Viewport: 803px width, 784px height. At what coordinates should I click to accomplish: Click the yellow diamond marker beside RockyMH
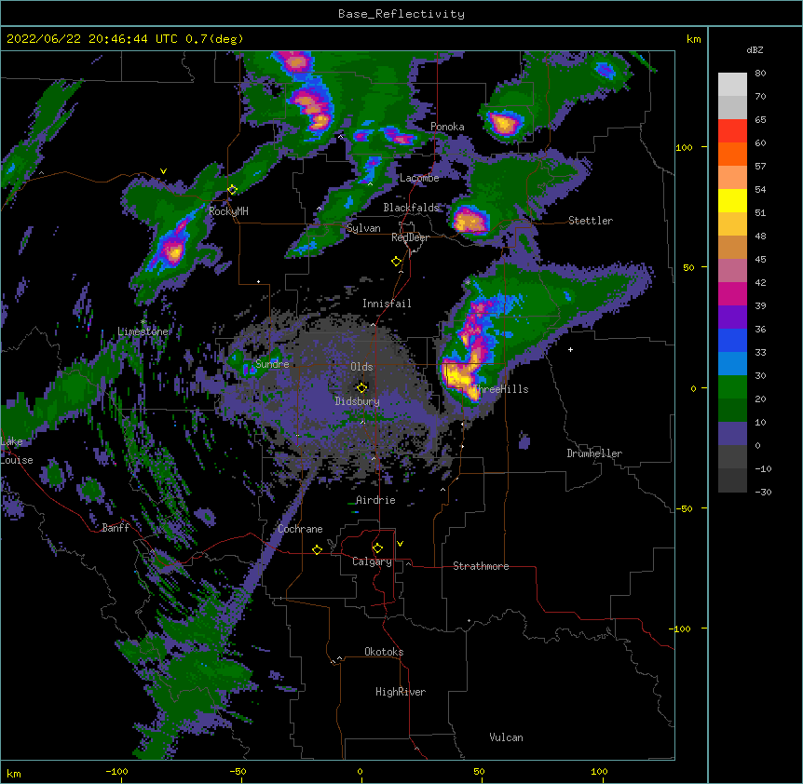click(232, 190)
